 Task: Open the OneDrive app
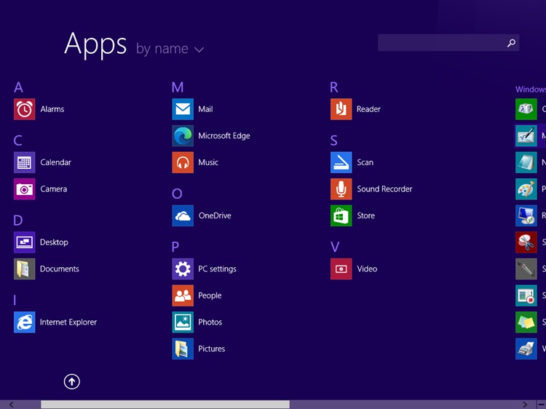[183, 216]
